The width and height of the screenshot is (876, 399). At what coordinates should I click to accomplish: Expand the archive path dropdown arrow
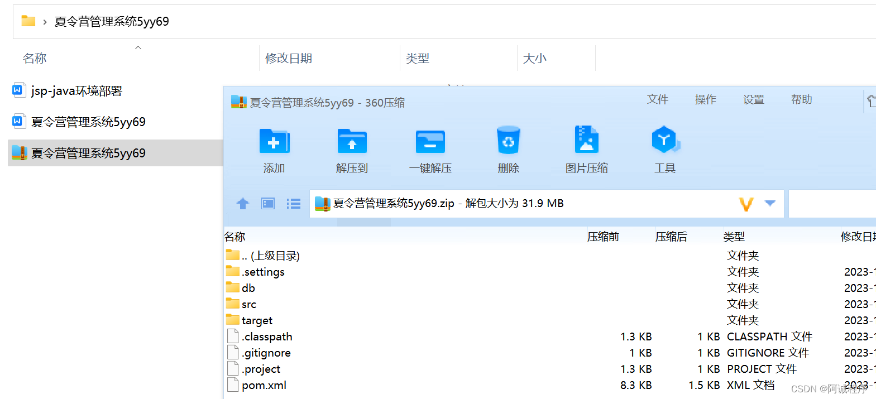pos(770,203)
